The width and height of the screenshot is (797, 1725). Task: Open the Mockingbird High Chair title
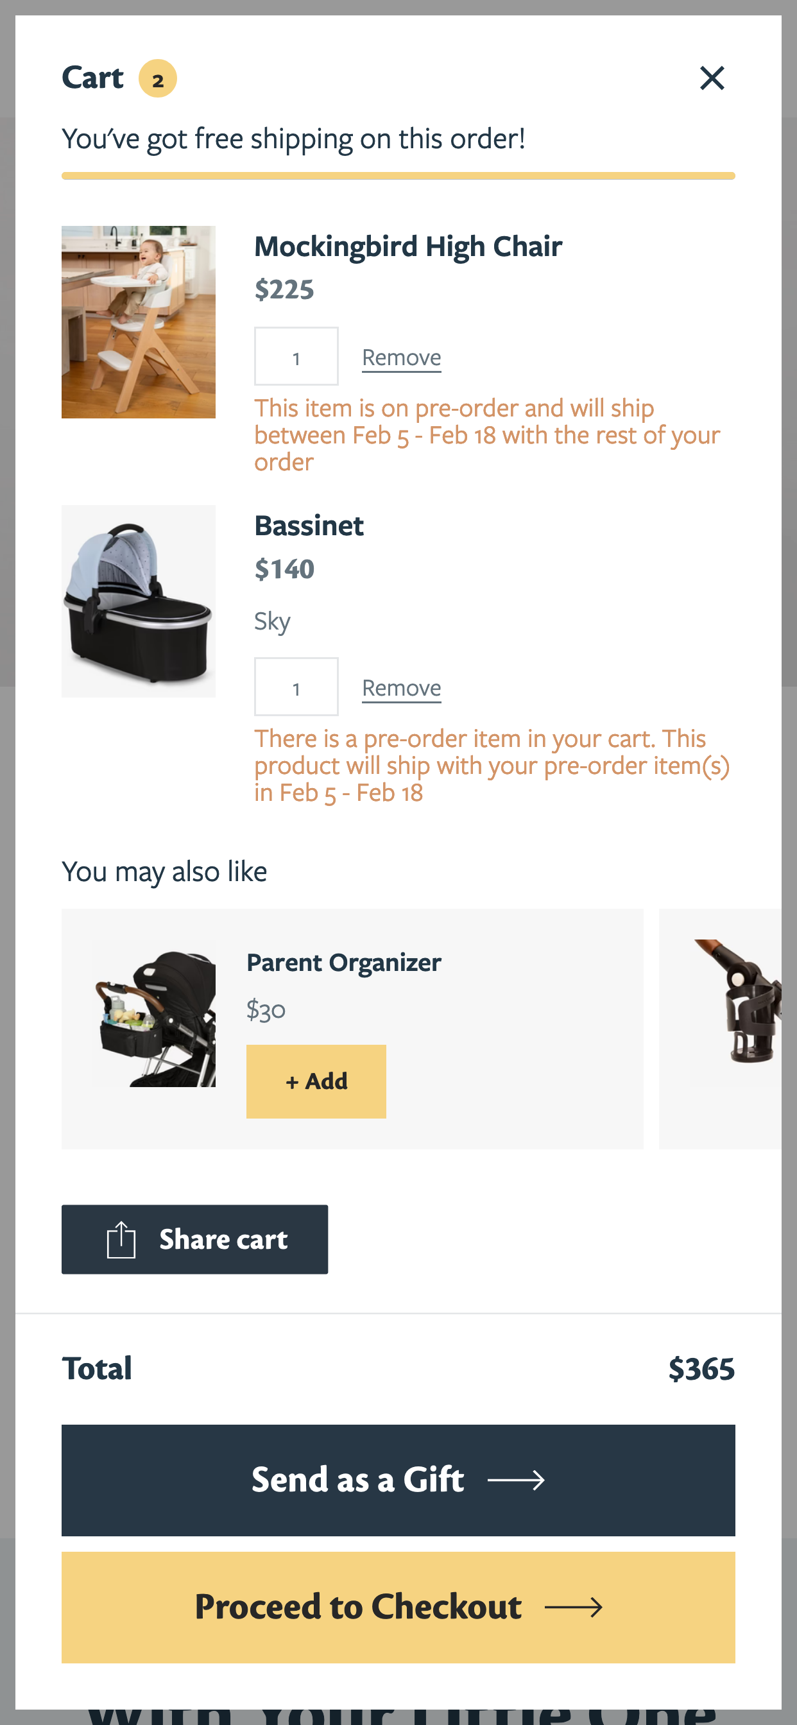coord(408,246)
